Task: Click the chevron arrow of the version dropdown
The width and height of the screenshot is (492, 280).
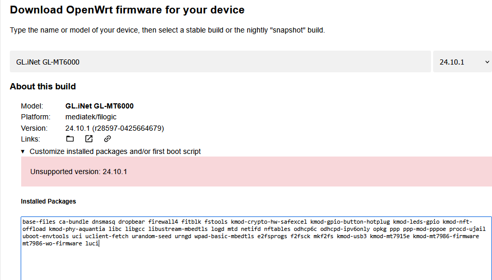Action: point(487,62)
